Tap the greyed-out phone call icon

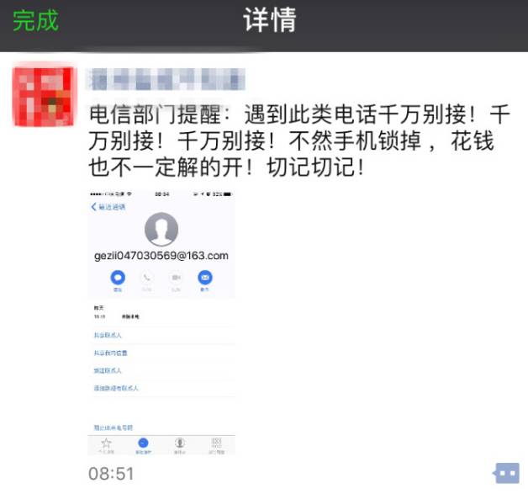147,278
